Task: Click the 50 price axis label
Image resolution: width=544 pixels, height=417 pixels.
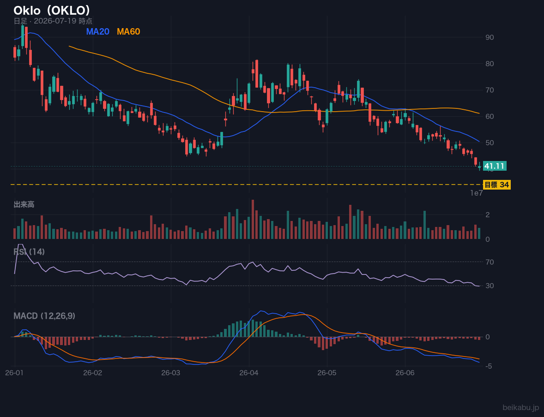Action: (x=490, y=143)
